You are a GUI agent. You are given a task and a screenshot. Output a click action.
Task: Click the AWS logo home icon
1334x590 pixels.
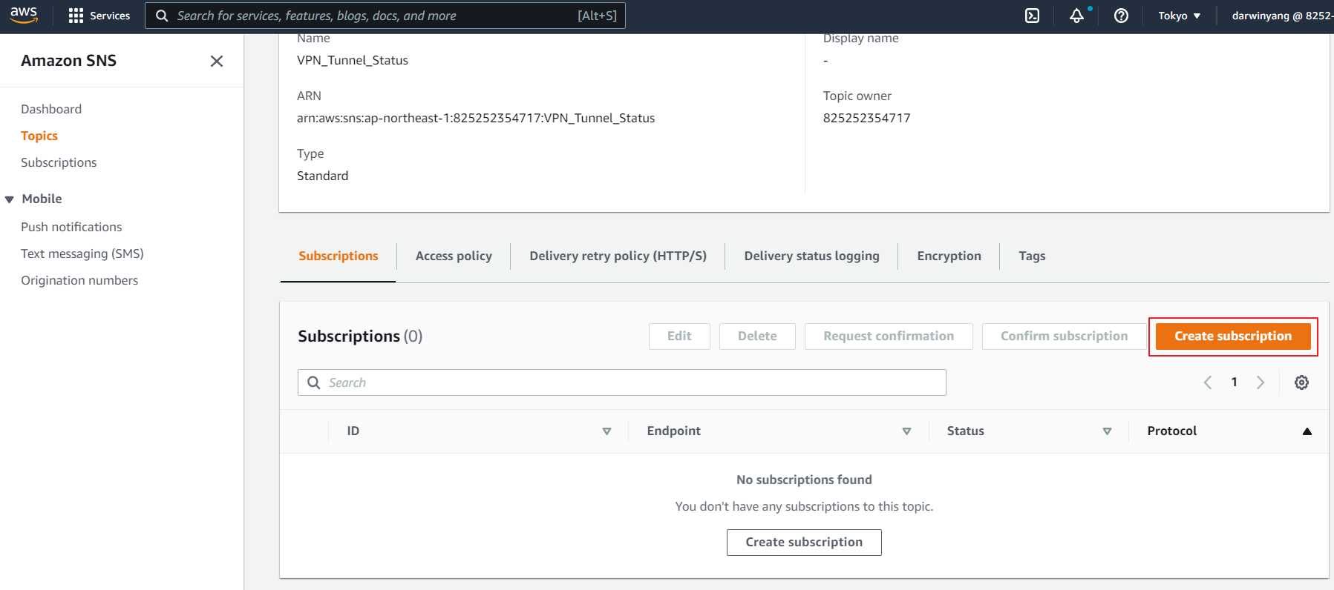(24, 15)
